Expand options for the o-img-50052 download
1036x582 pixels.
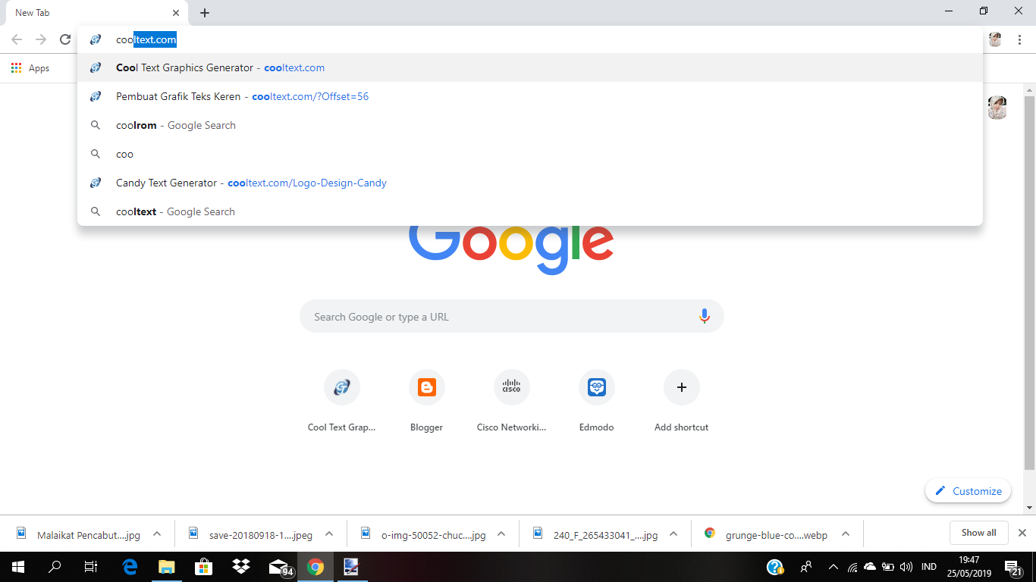(x=501, y=533)
